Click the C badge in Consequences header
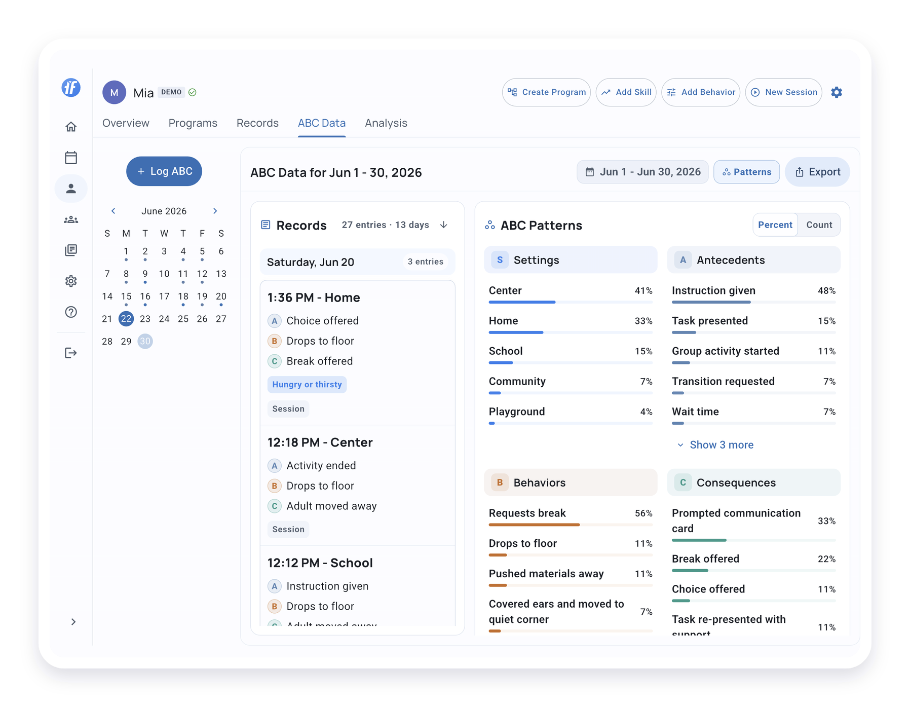The height and width of the screenshot is (707, 910). [x=683, y=482]
